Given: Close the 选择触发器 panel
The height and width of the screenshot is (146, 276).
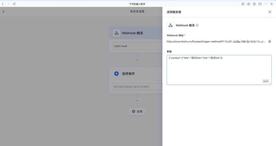Looking at the screenshot, I should coord(270,12).
